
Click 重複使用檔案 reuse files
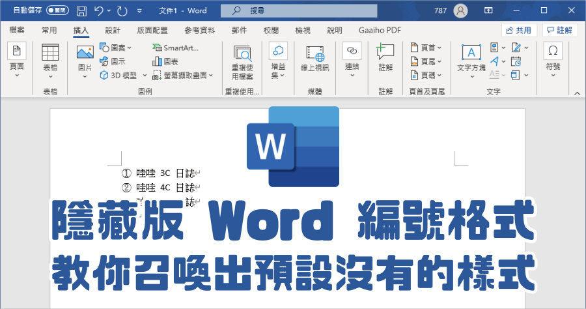[242, 62]
